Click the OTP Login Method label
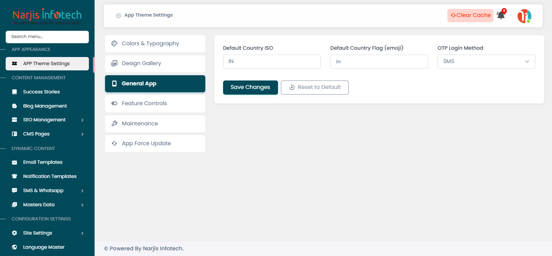The width and height of the screenshot is (552, 256). coord(460,48)
